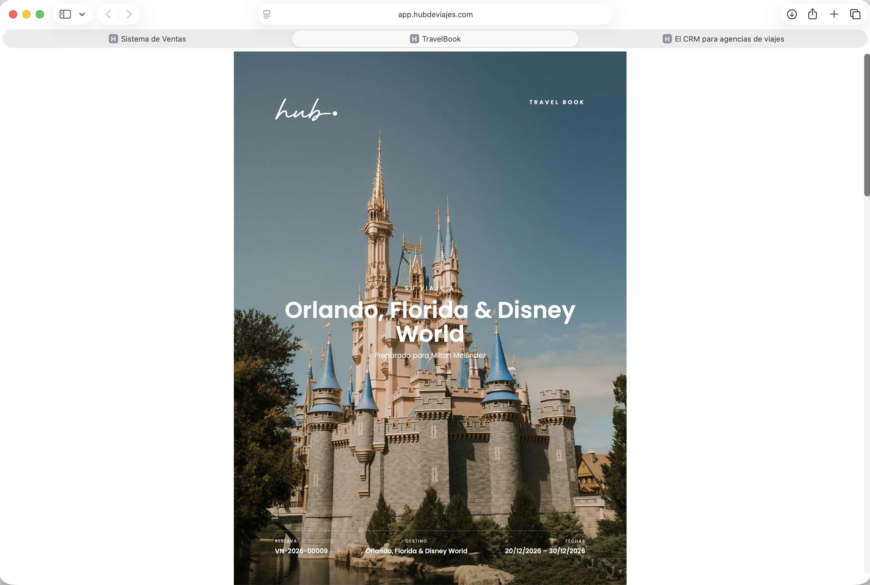The width and height of the screenshot is (870, 585).
Task: Click the Sistema de Ventas tab favicon
Action: pos(113,39)
